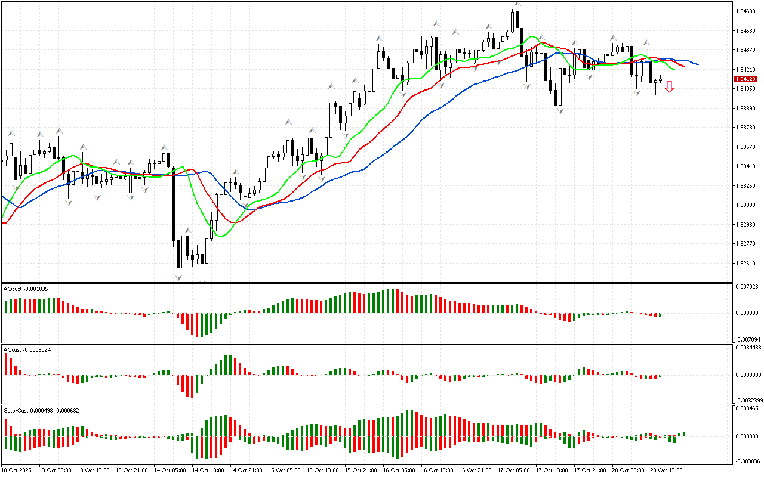The height and width of the screenshot is (477, 764).
Task: Select the blue Alligator line's right end
Action: coord(698,64)
